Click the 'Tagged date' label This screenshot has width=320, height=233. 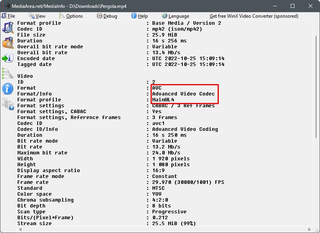click(34, 64)
